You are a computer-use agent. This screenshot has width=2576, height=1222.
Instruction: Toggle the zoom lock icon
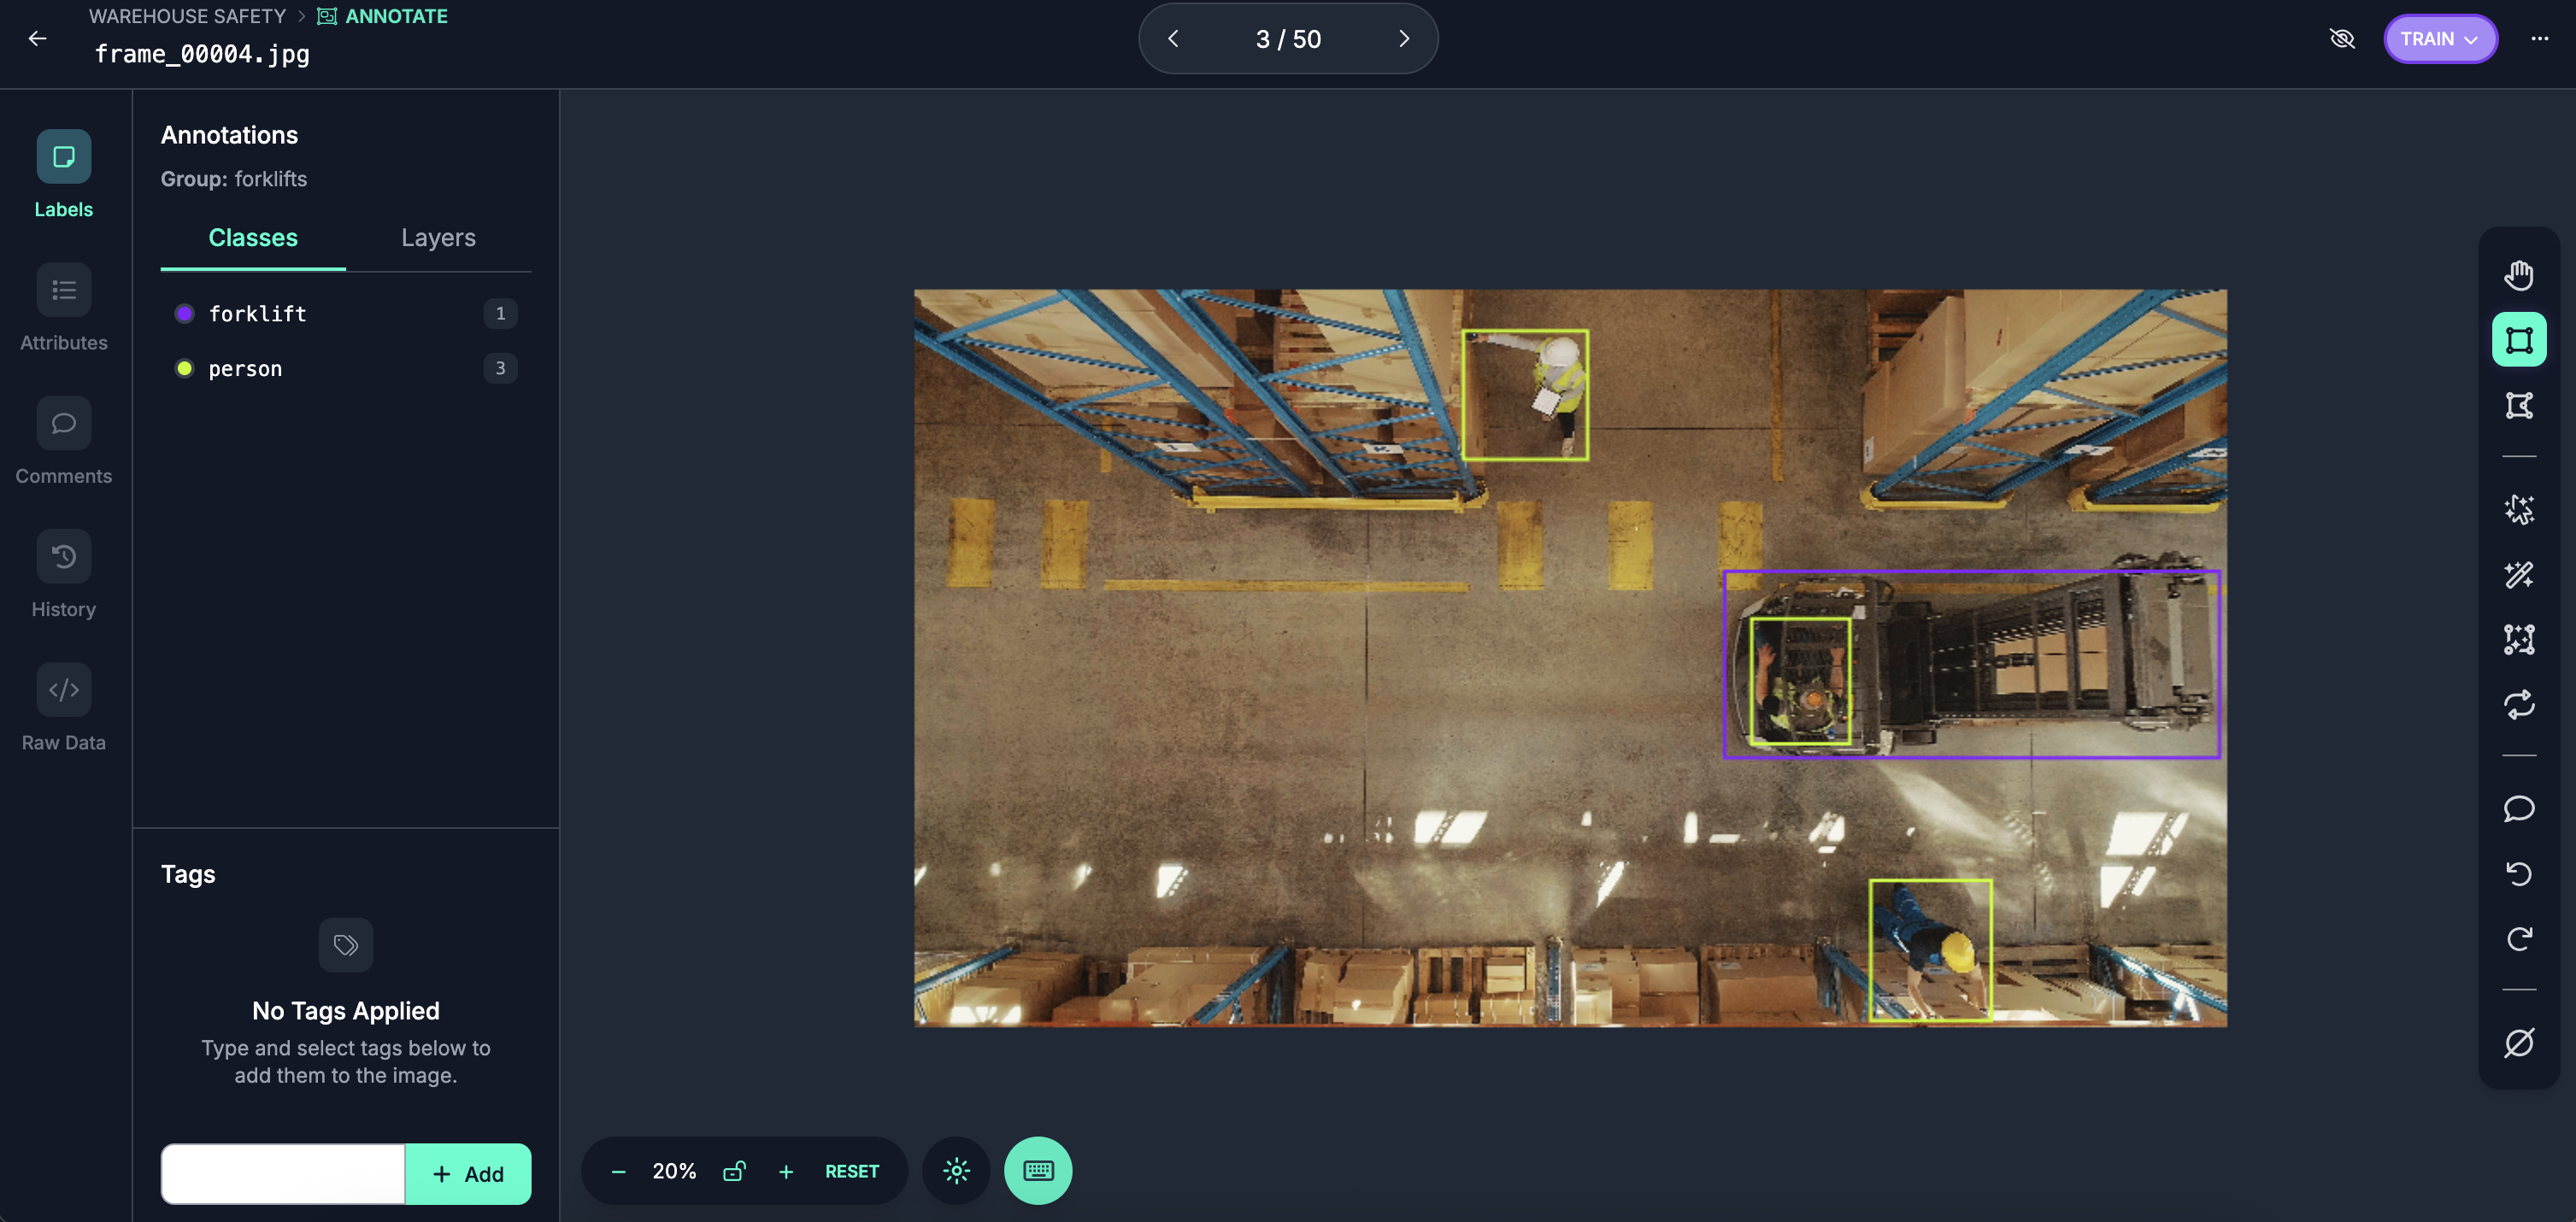(734, 1171)
